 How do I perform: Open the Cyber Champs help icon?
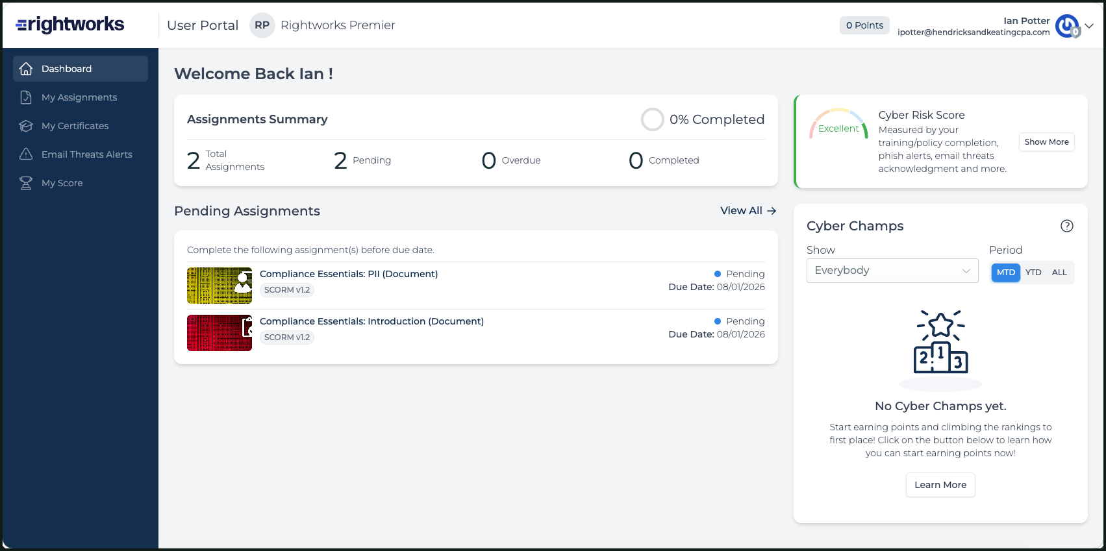[1067, 226]
